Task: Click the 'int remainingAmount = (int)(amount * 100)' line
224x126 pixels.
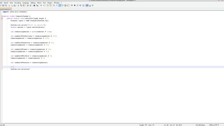Action: click(31, 32)
